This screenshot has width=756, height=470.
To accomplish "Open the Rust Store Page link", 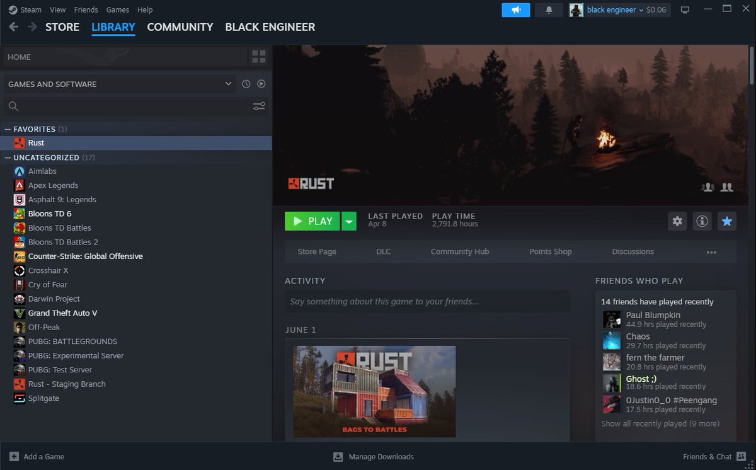I will (x=317, y=251).
